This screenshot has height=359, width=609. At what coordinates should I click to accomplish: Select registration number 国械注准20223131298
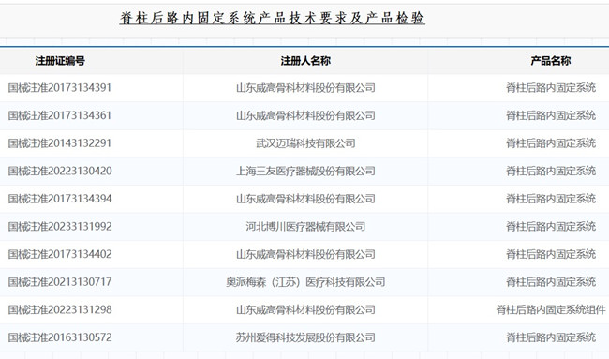tap(60, 309)
